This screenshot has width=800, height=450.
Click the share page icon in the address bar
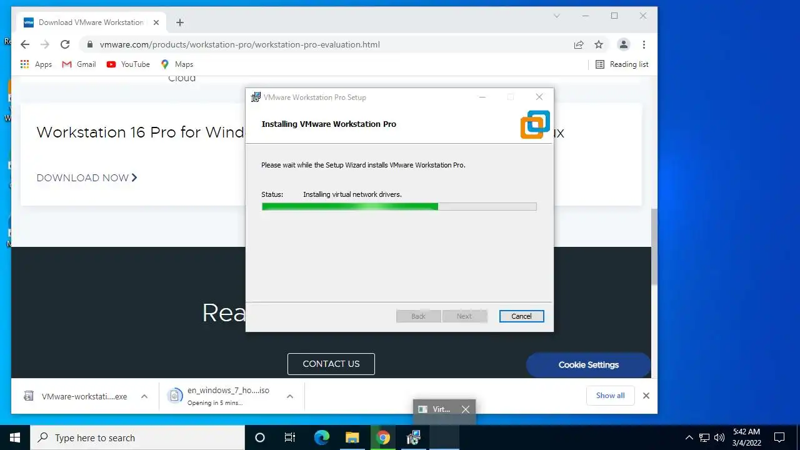click(579, 44)
